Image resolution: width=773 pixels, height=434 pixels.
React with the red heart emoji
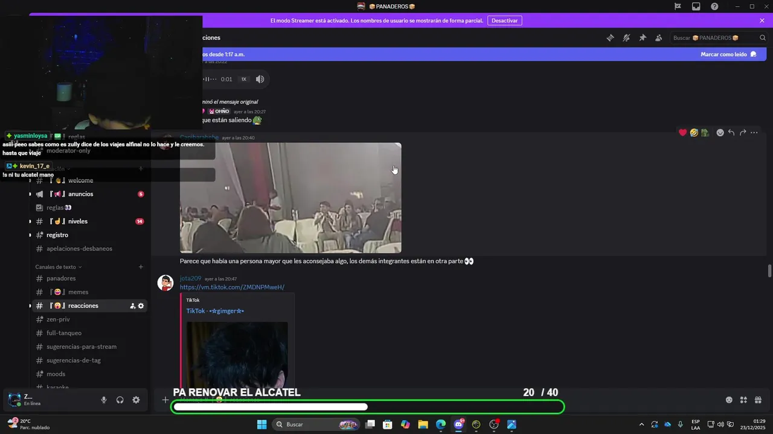tap(683, 133)
